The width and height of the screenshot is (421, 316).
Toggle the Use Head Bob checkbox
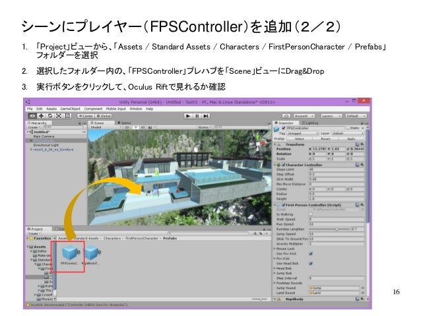pyautogui.click(x=311, y=263)
